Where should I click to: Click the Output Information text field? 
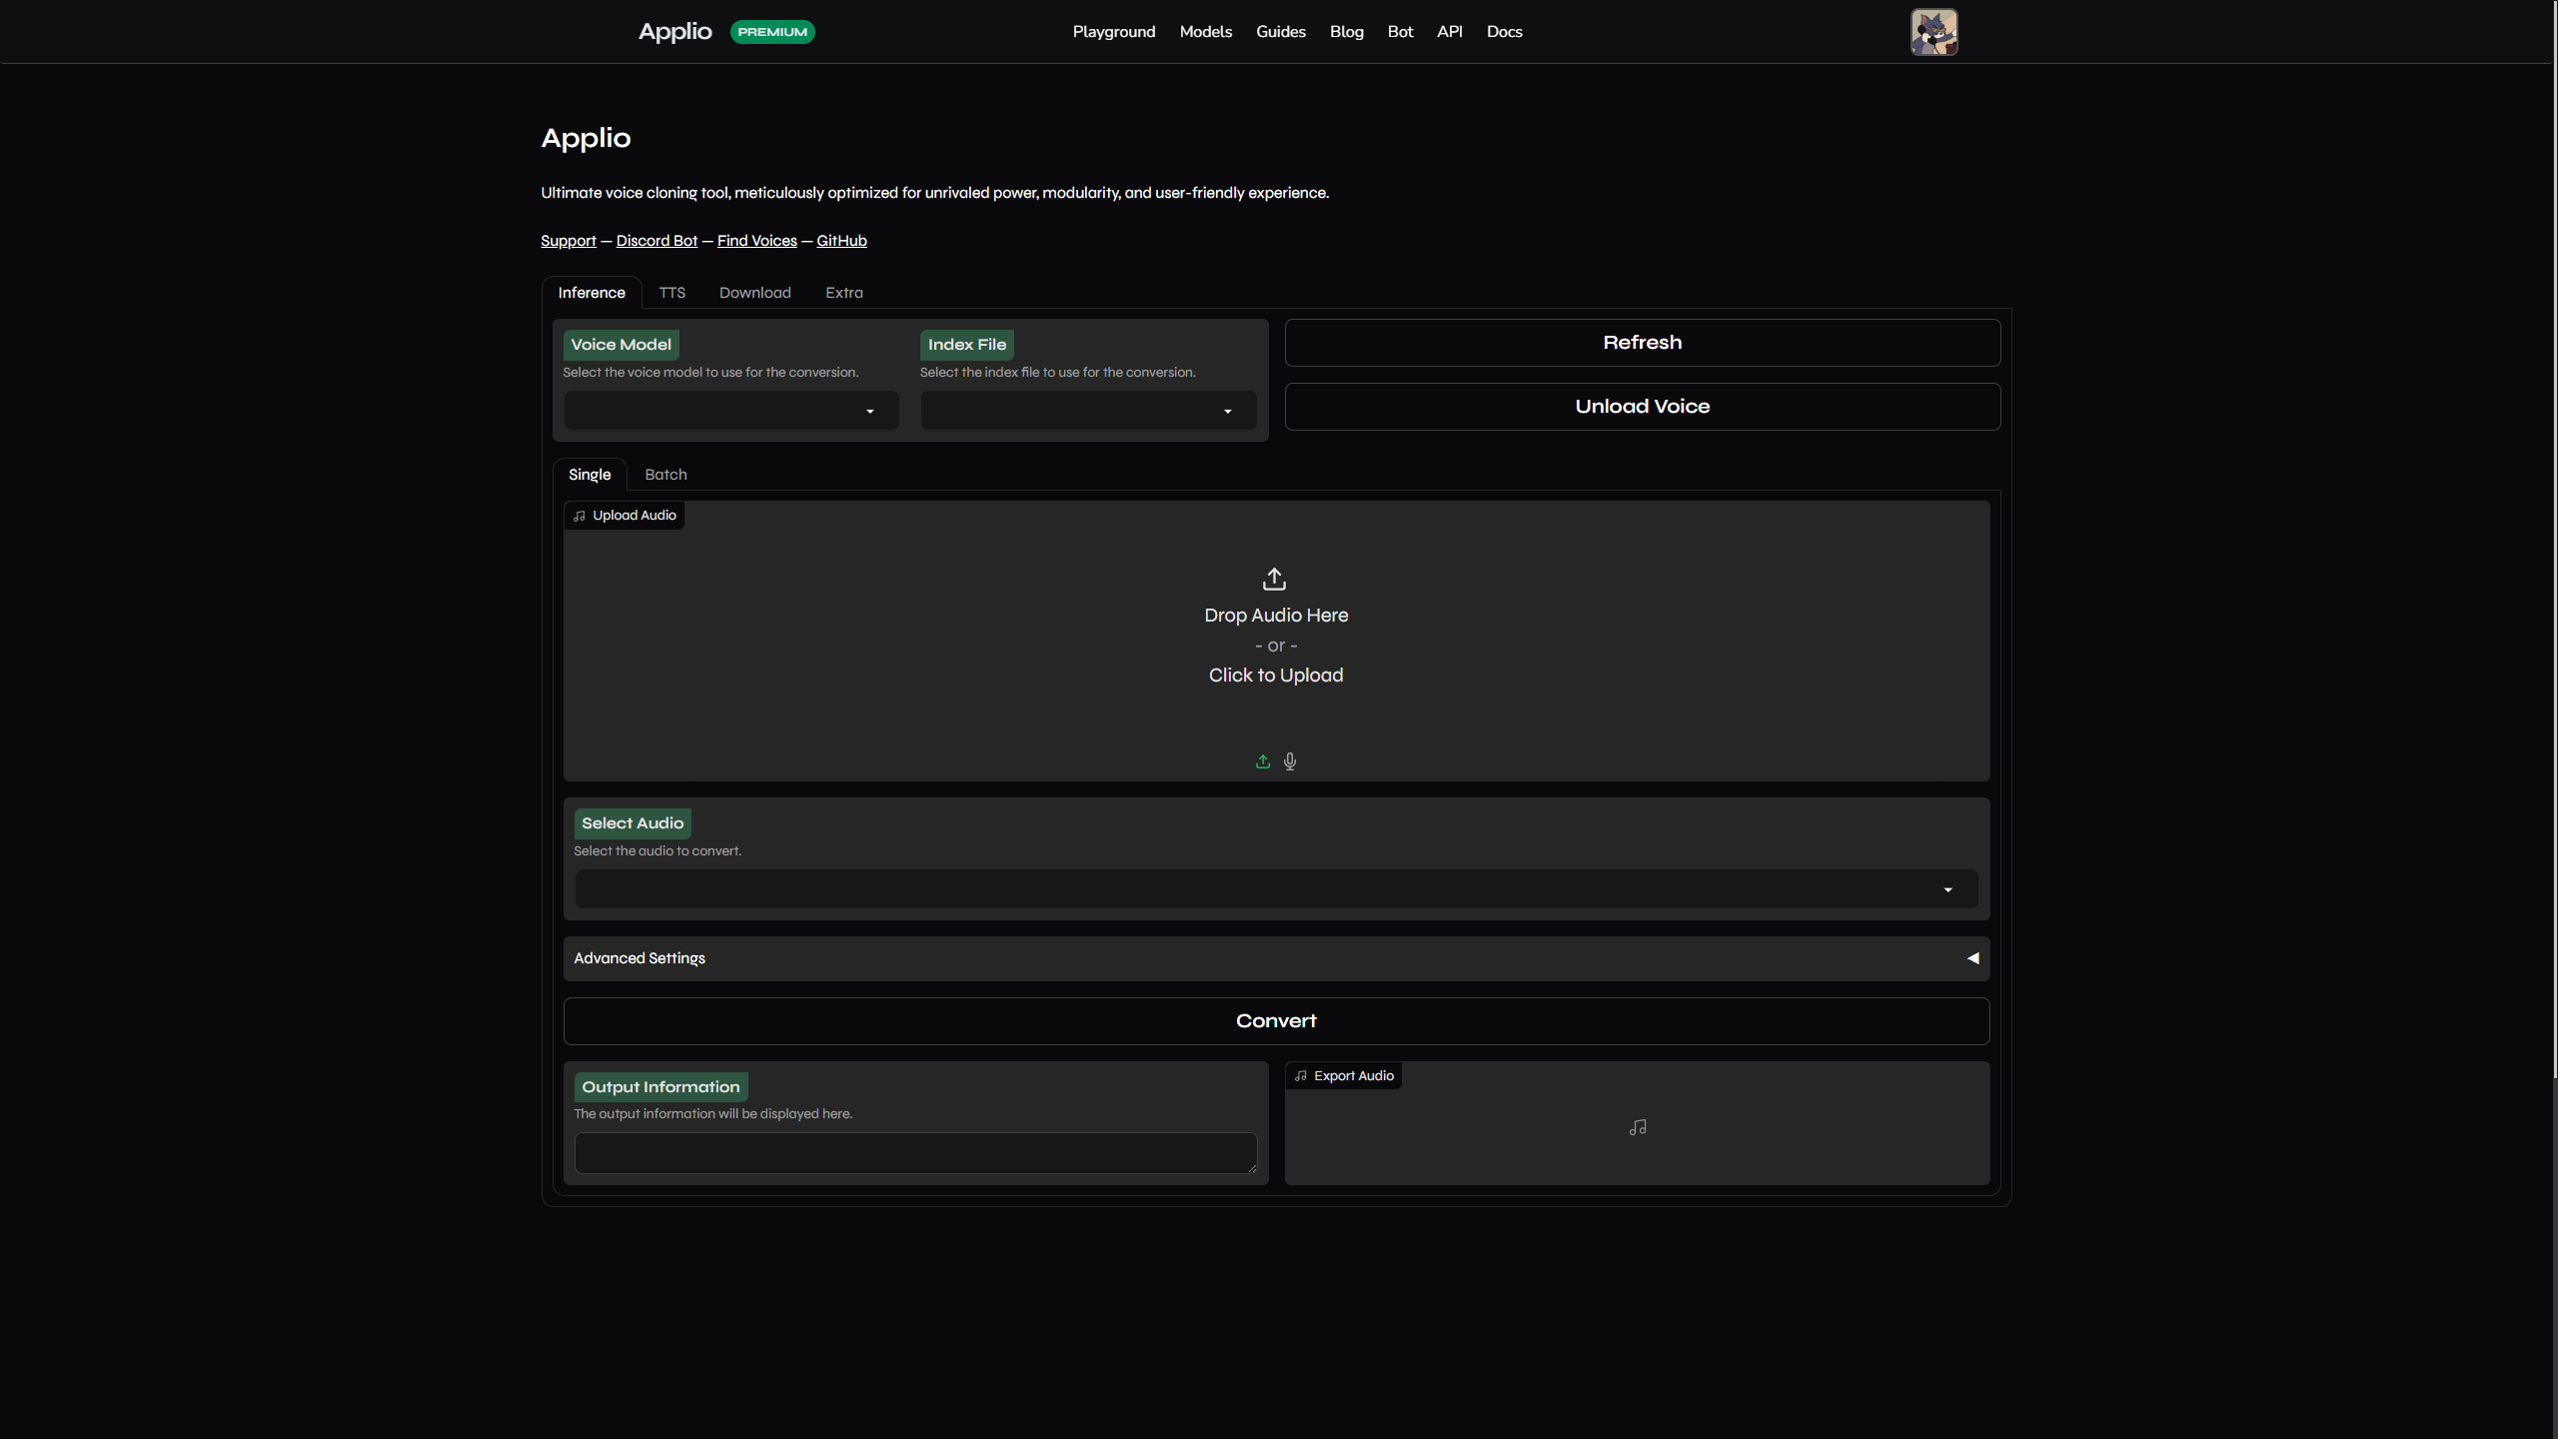[x=914, y=1152]
